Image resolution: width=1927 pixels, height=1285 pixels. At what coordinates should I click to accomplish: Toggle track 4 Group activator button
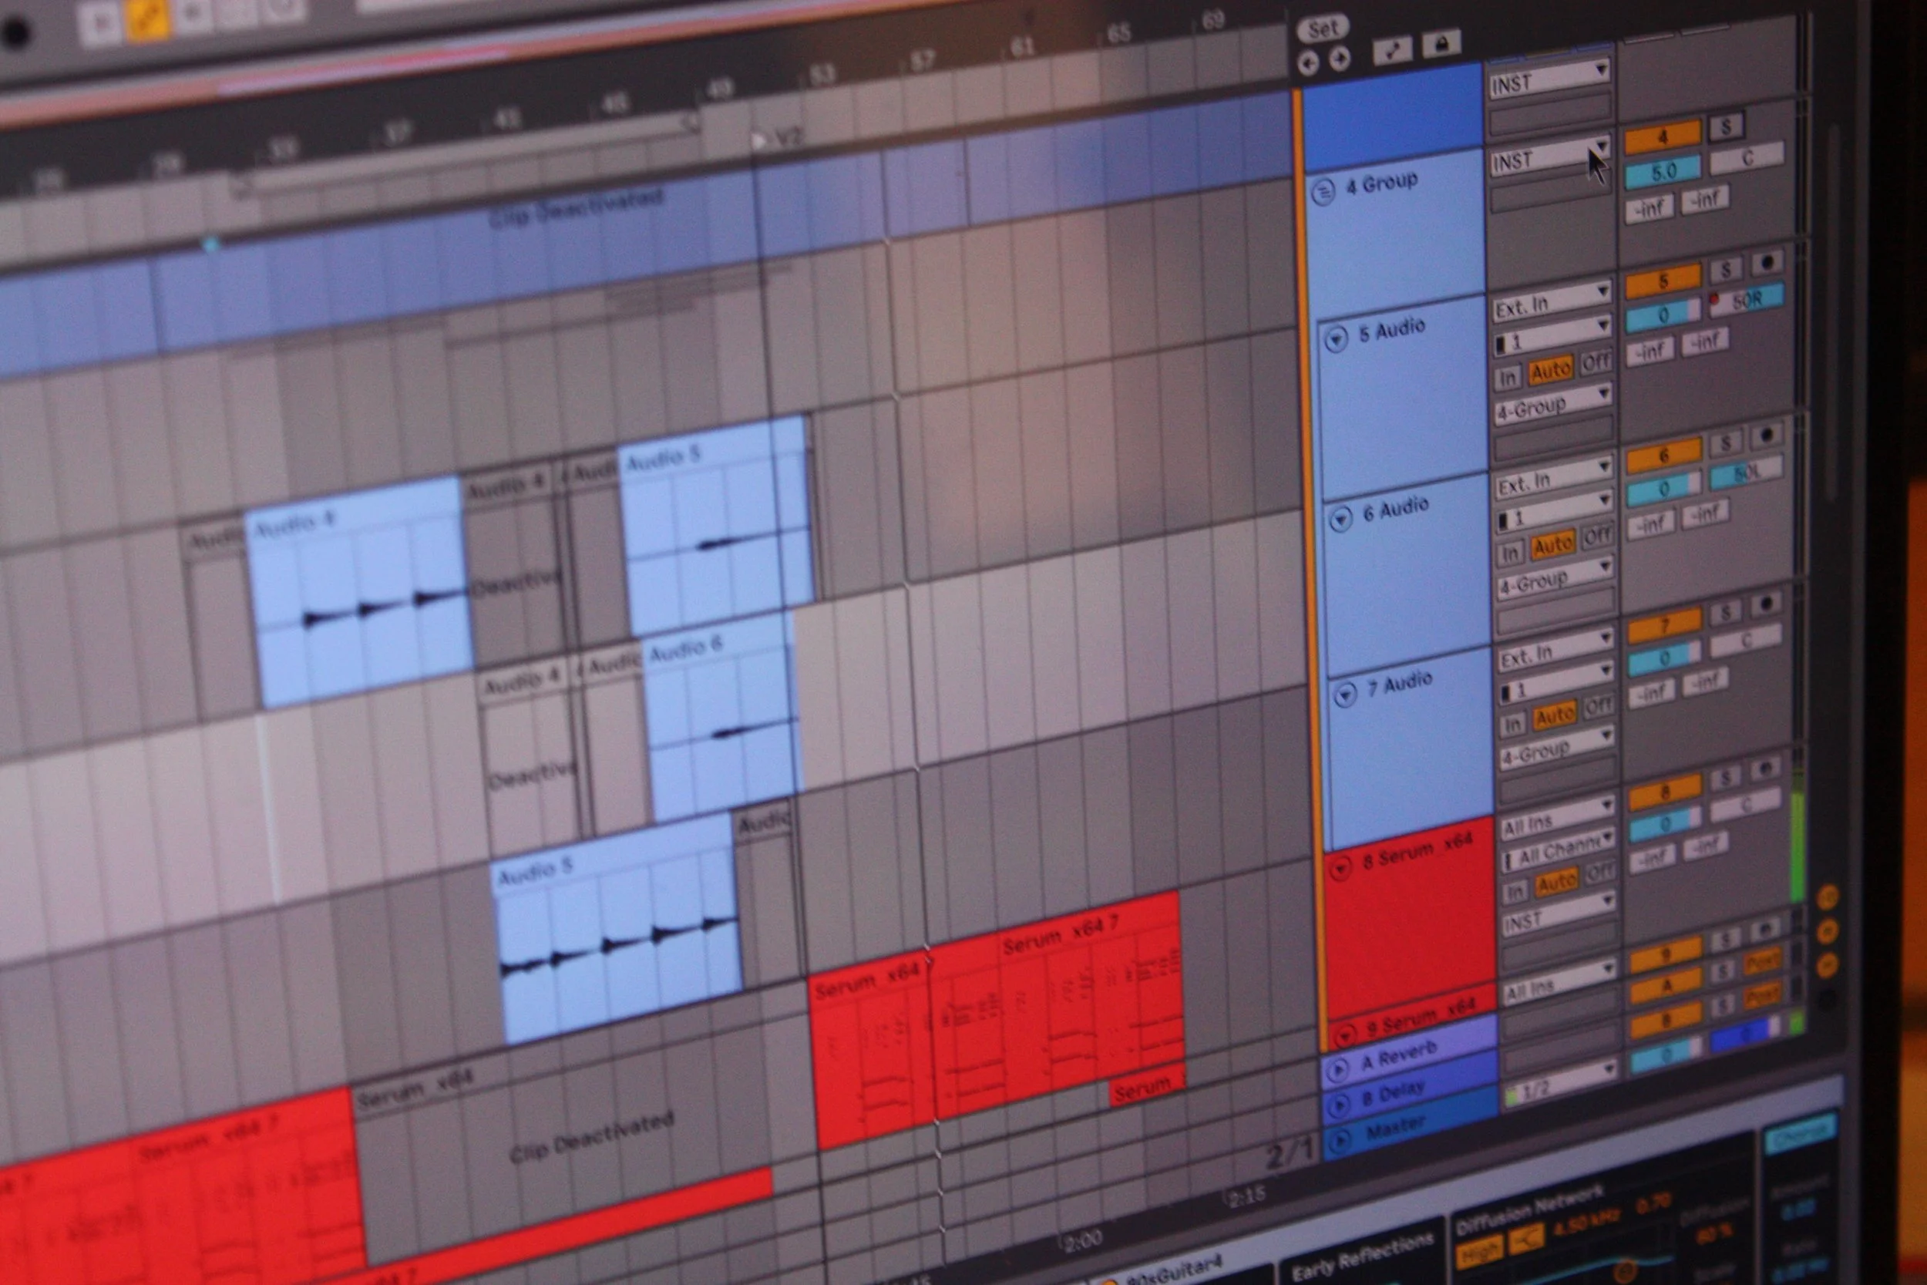point(1663,136)
